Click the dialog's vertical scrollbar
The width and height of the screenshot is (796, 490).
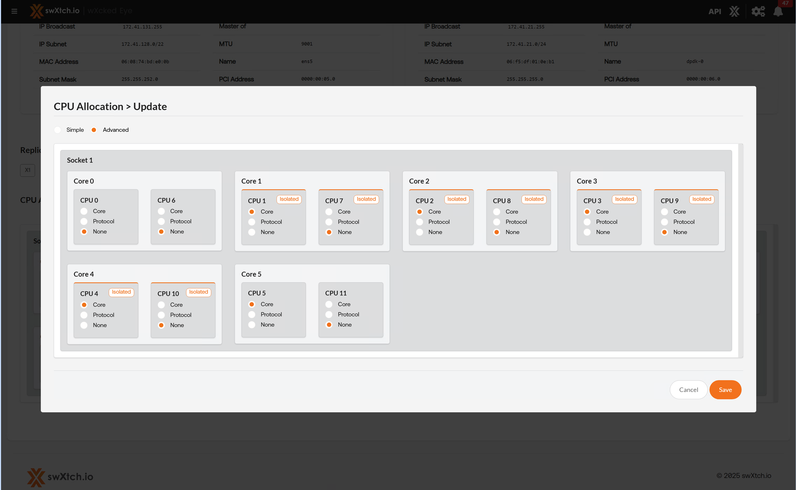tap(740, 250)
